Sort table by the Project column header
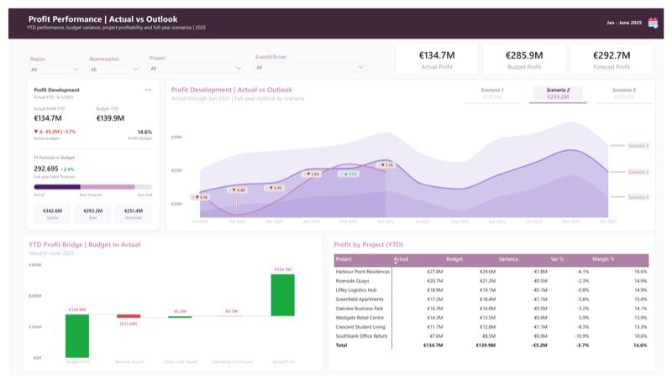672x384 pixels. pyautogui.click(x=344, y=259)
